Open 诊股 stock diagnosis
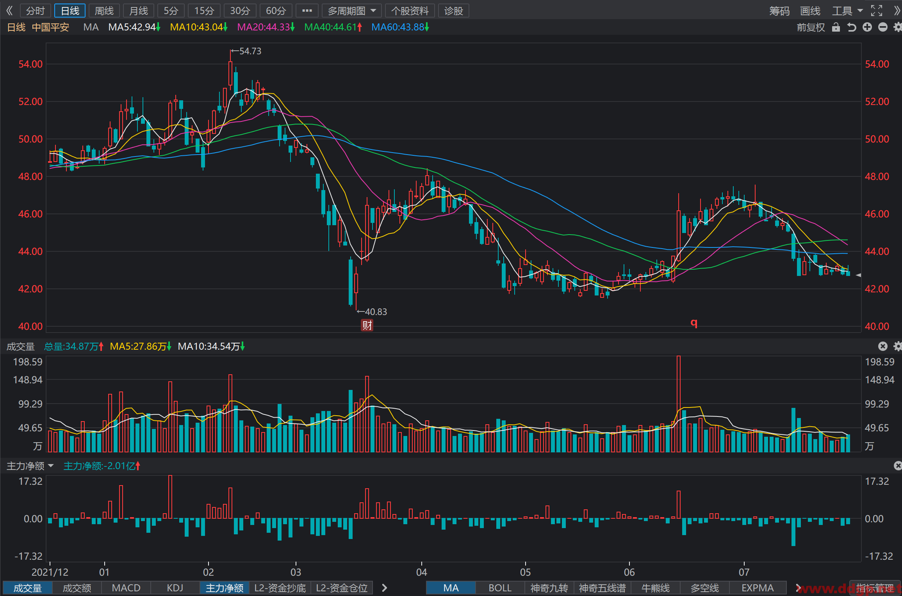The image size is (902, 596). coord(454,11)
